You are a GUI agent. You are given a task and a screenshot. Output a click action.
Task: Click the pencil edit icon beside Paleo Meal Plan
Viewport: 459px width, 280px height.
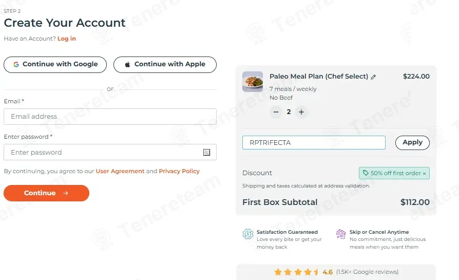click(373, 77)
